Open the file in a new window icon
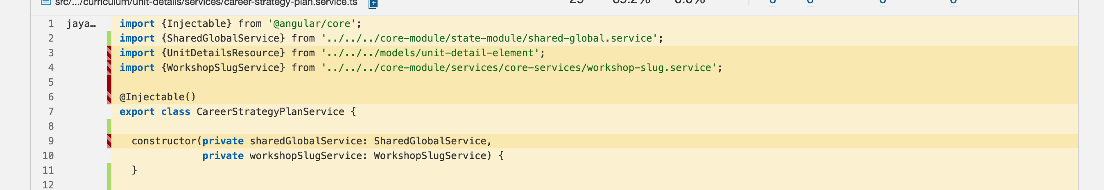Screen dimensions: 1104x190 tap(373, 4)
